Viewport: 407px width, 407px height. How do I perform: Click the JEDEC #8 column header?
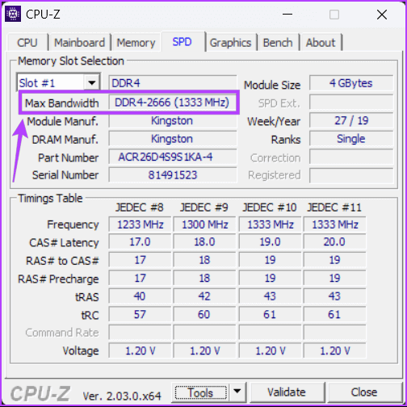pos(140,208)
